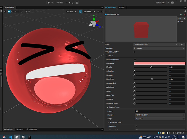Open the Effect dropdown showing disney-brdf

156,44
